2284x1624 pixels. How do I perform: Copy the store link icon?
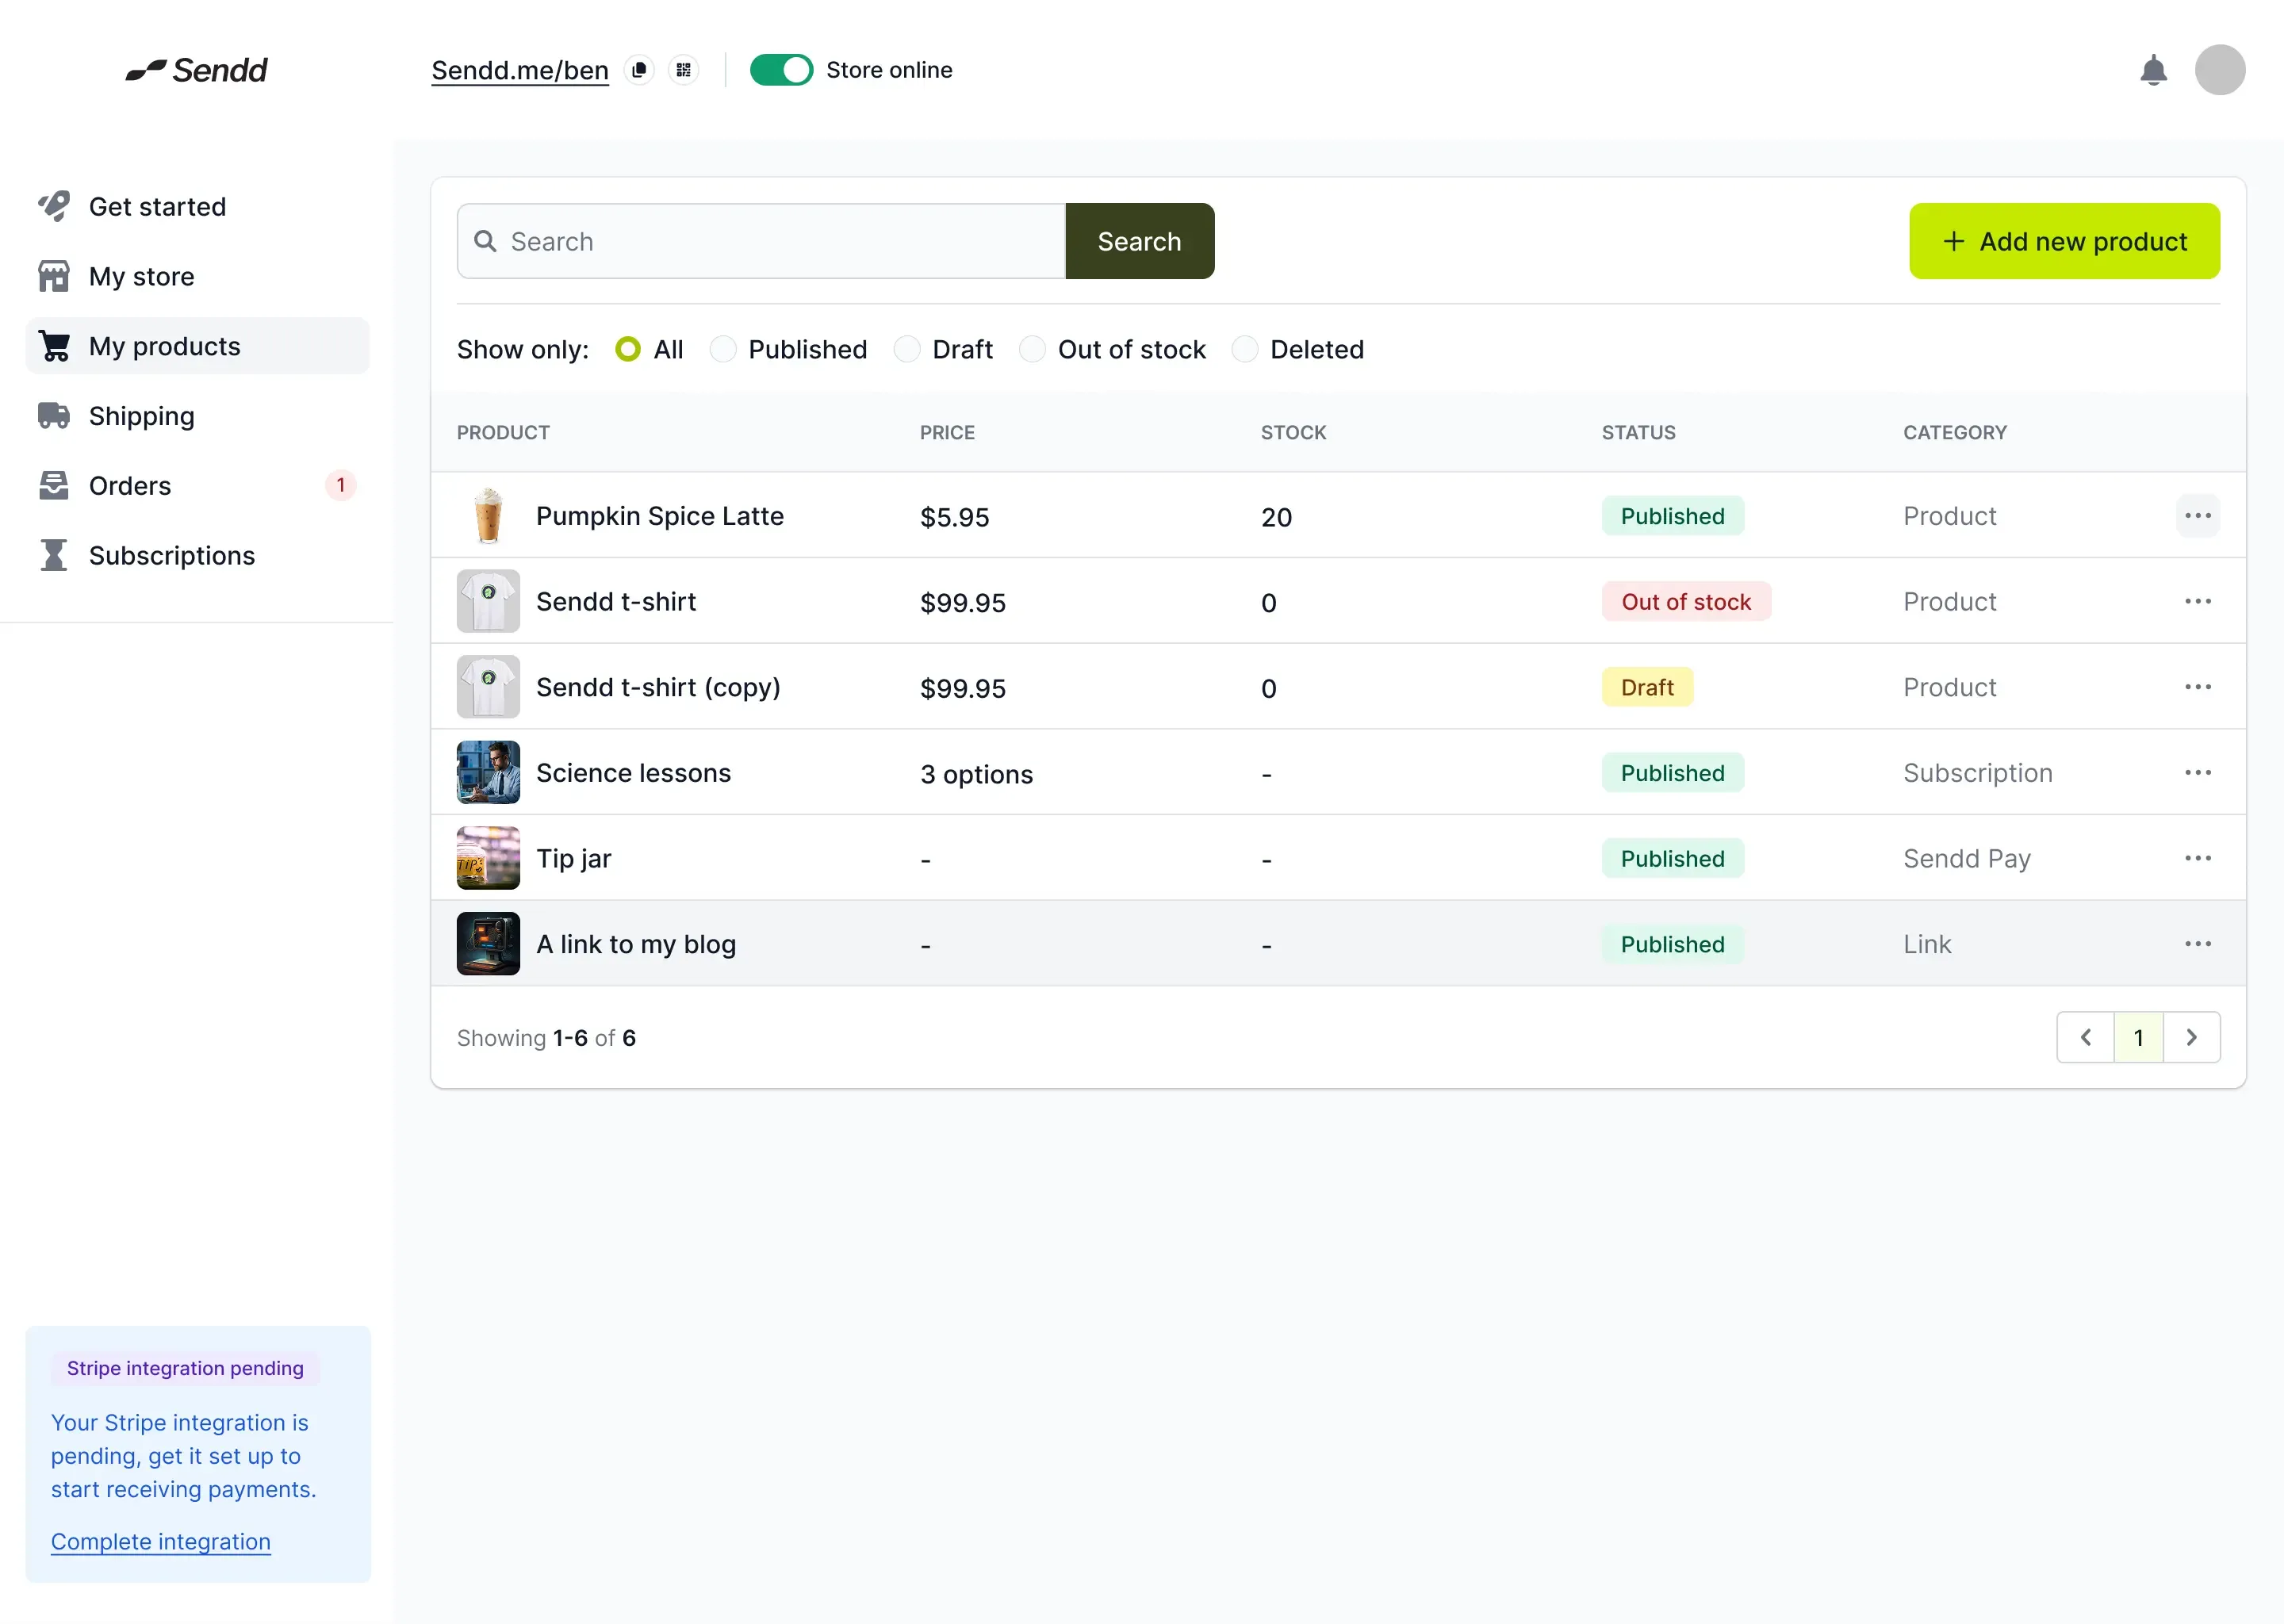[639, 70]
